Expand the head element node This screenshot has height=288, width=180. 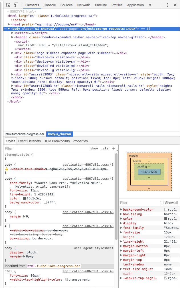click(x=9, y=24)
